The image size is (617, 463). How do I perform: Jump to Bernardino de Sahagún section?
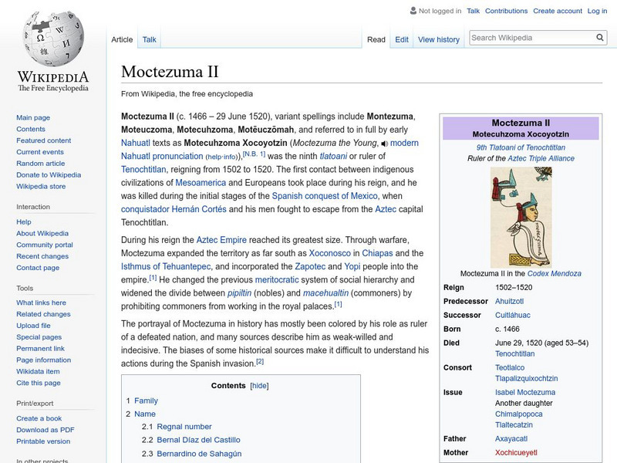point(199,454)
